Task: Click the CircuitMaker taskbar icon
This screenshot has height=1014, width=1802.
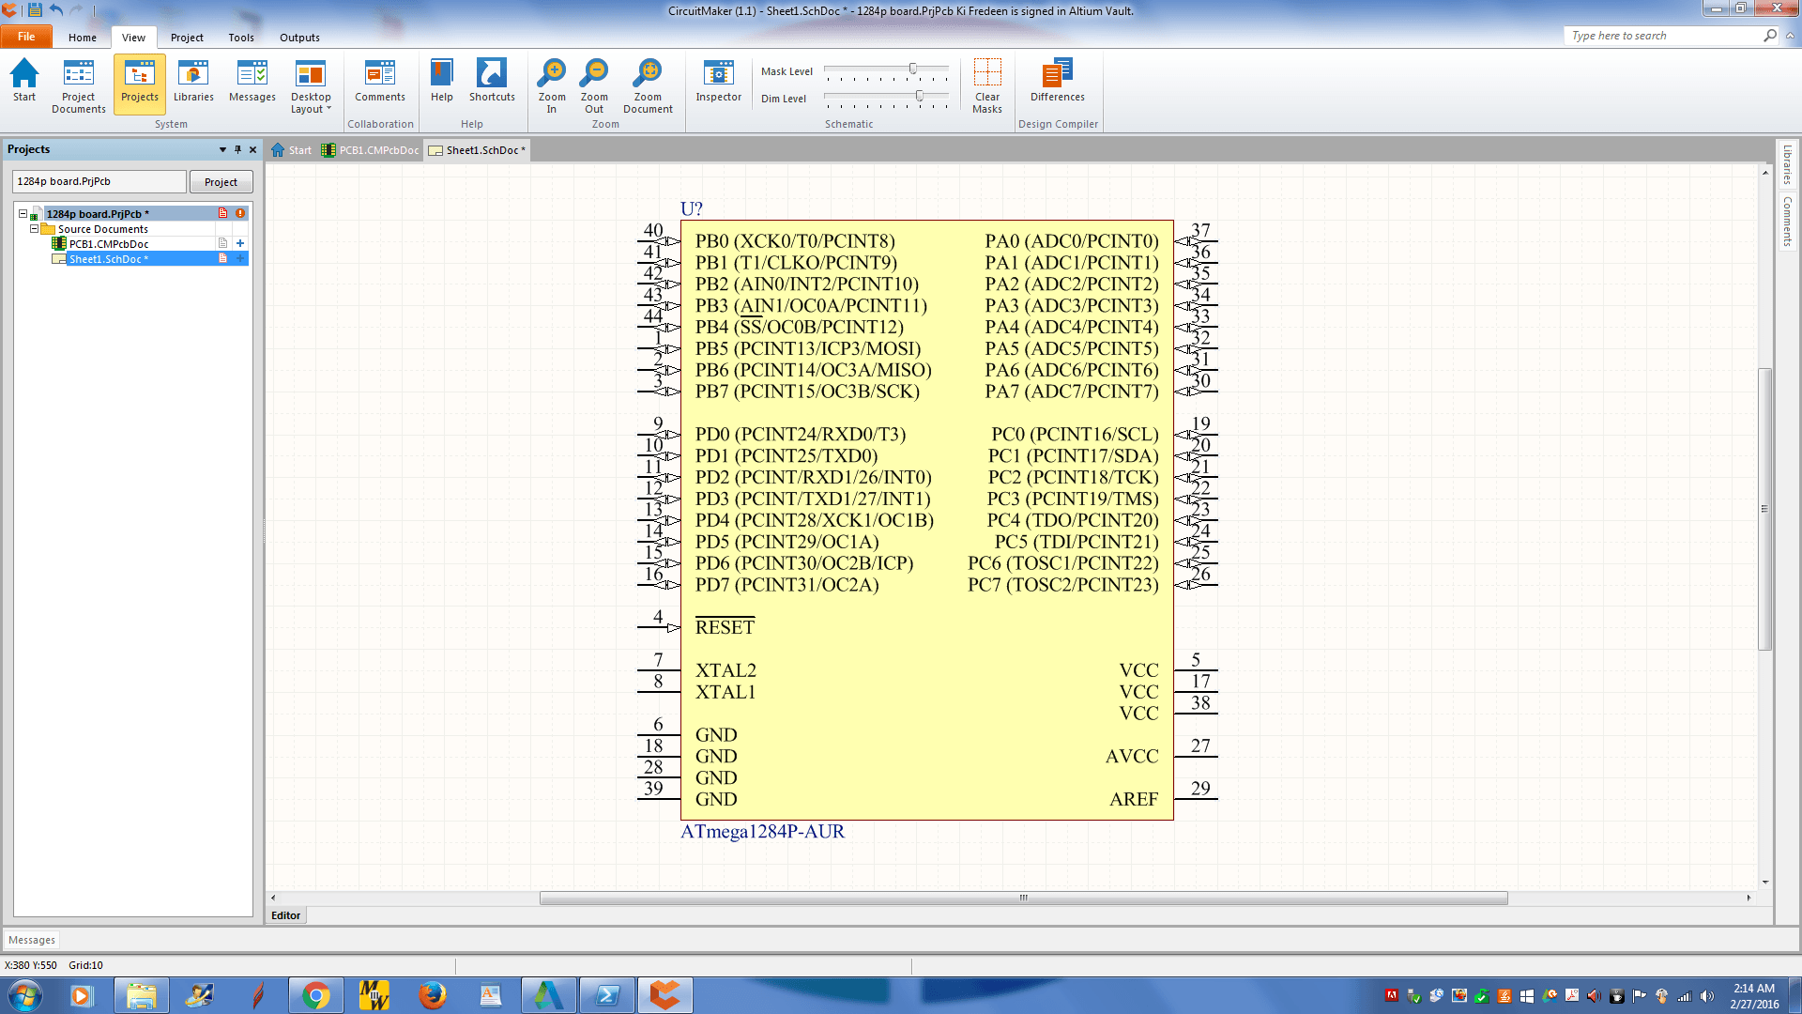Action: coord(664,995)
